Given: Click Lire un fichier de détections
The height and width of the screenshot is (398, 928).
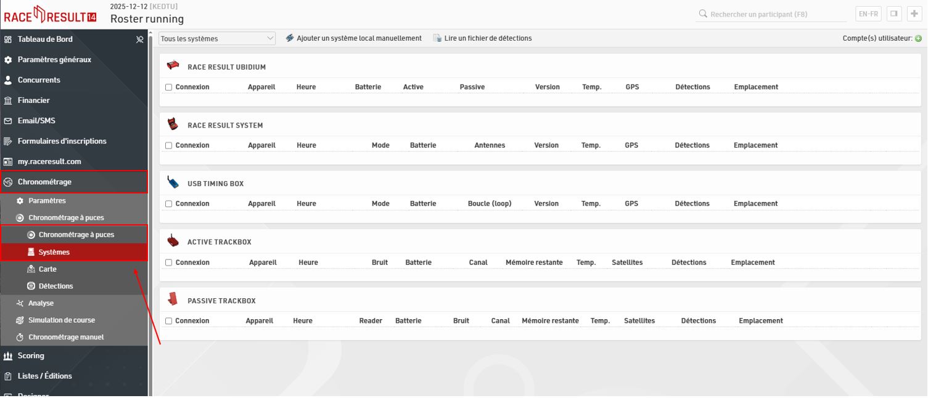Looking at the screenshot, I should pyautogui.click(x=482, y=38).
